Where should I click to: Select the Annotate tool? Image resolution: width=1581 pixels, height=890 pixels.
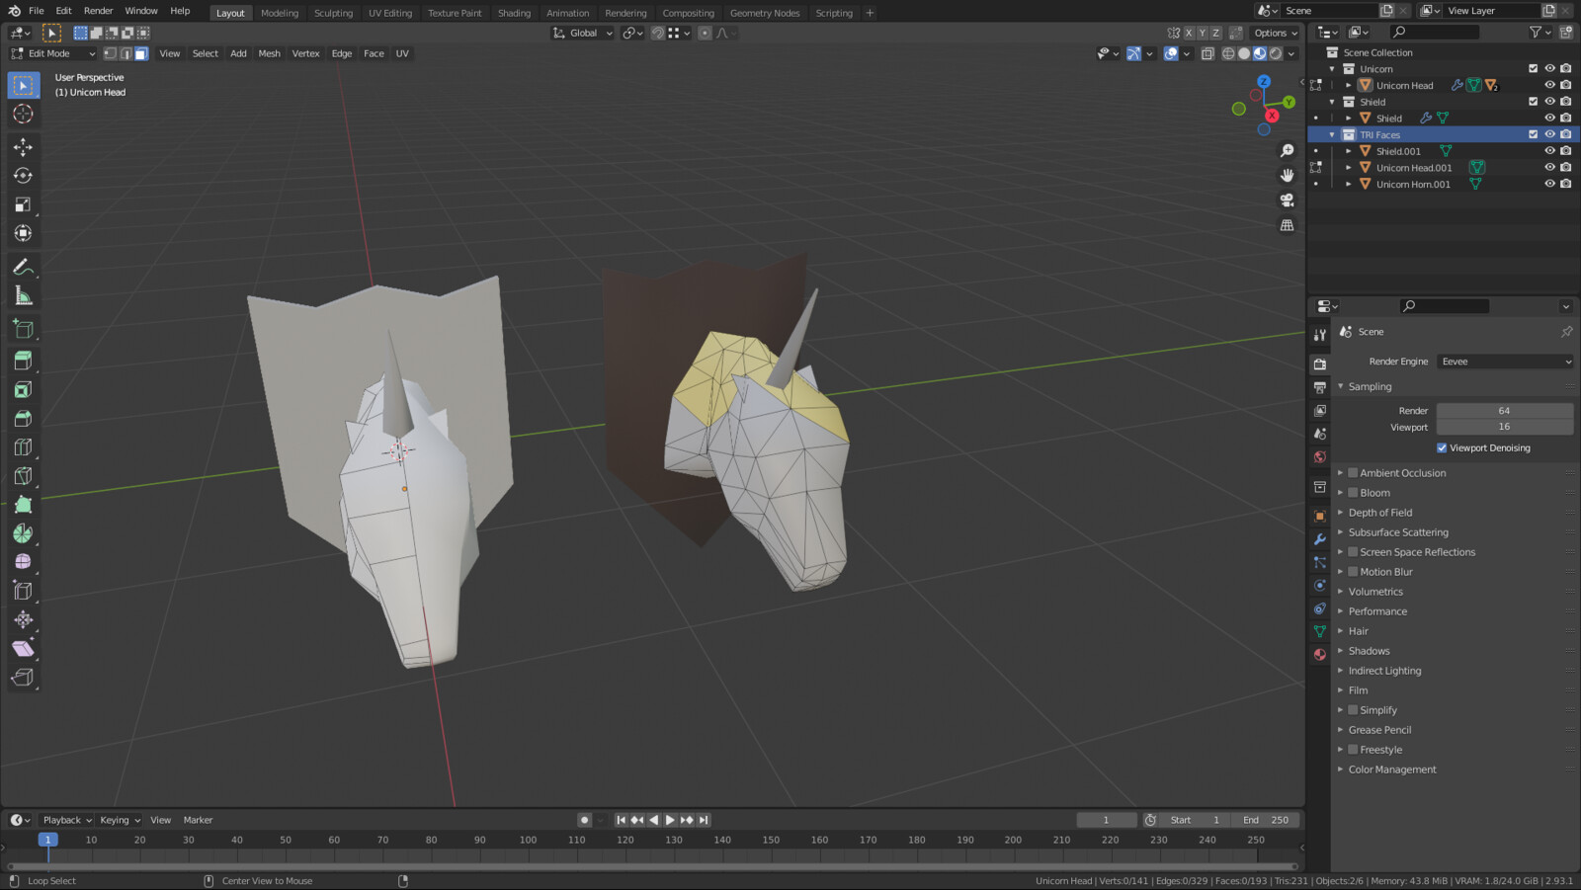[23, 267]
